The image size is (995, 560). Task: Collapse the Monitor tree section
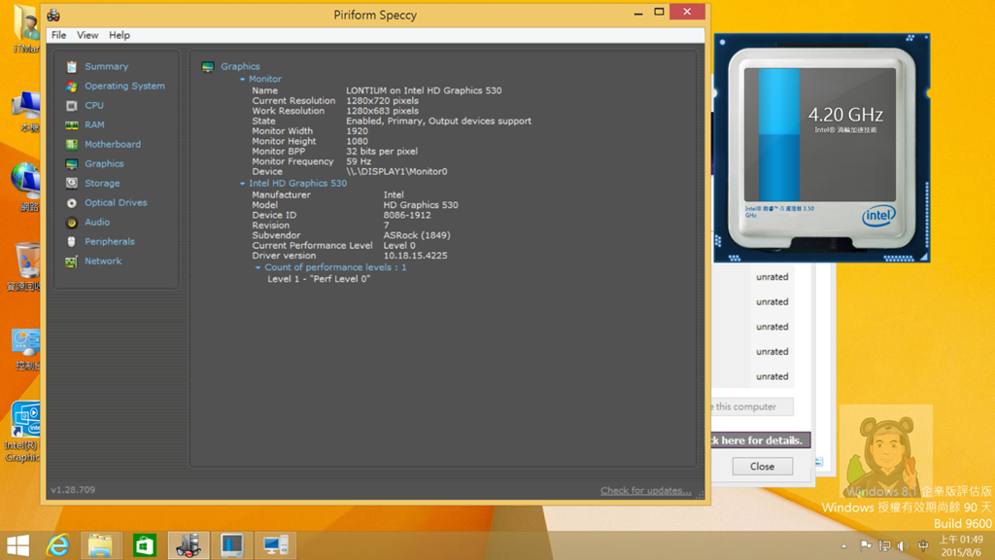pyautogui.click(x=243, y=80)
